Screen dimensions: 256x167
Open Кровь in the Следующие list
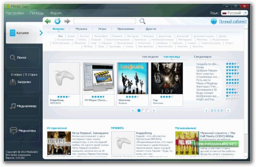(x=200, y=67)
